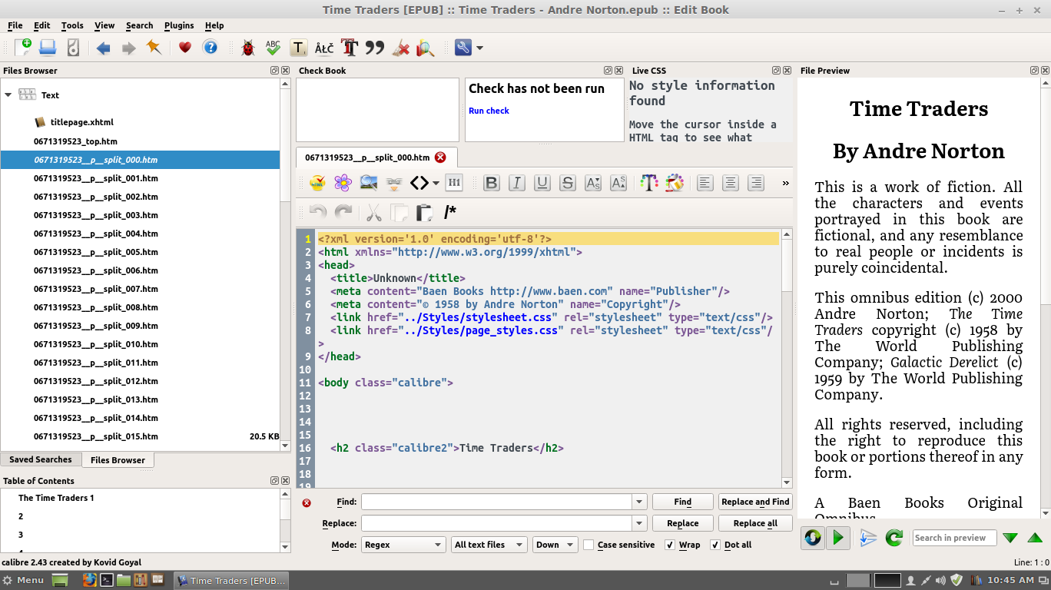Click the Run check link
The image size is (1051, 590).
(489, 111)
